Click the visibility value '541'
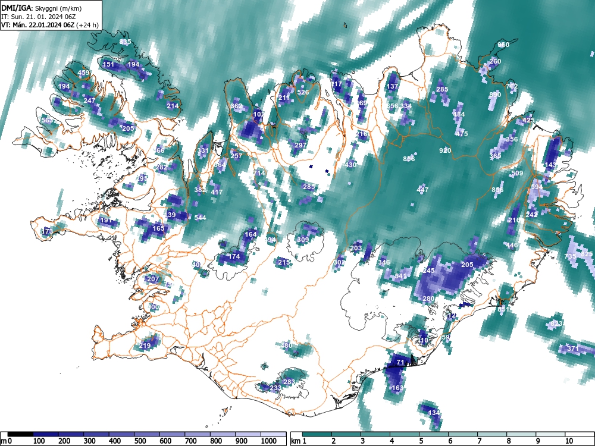The width and height of the screenshot is (595, 446). pyautogui.click(x=400, y=276)
